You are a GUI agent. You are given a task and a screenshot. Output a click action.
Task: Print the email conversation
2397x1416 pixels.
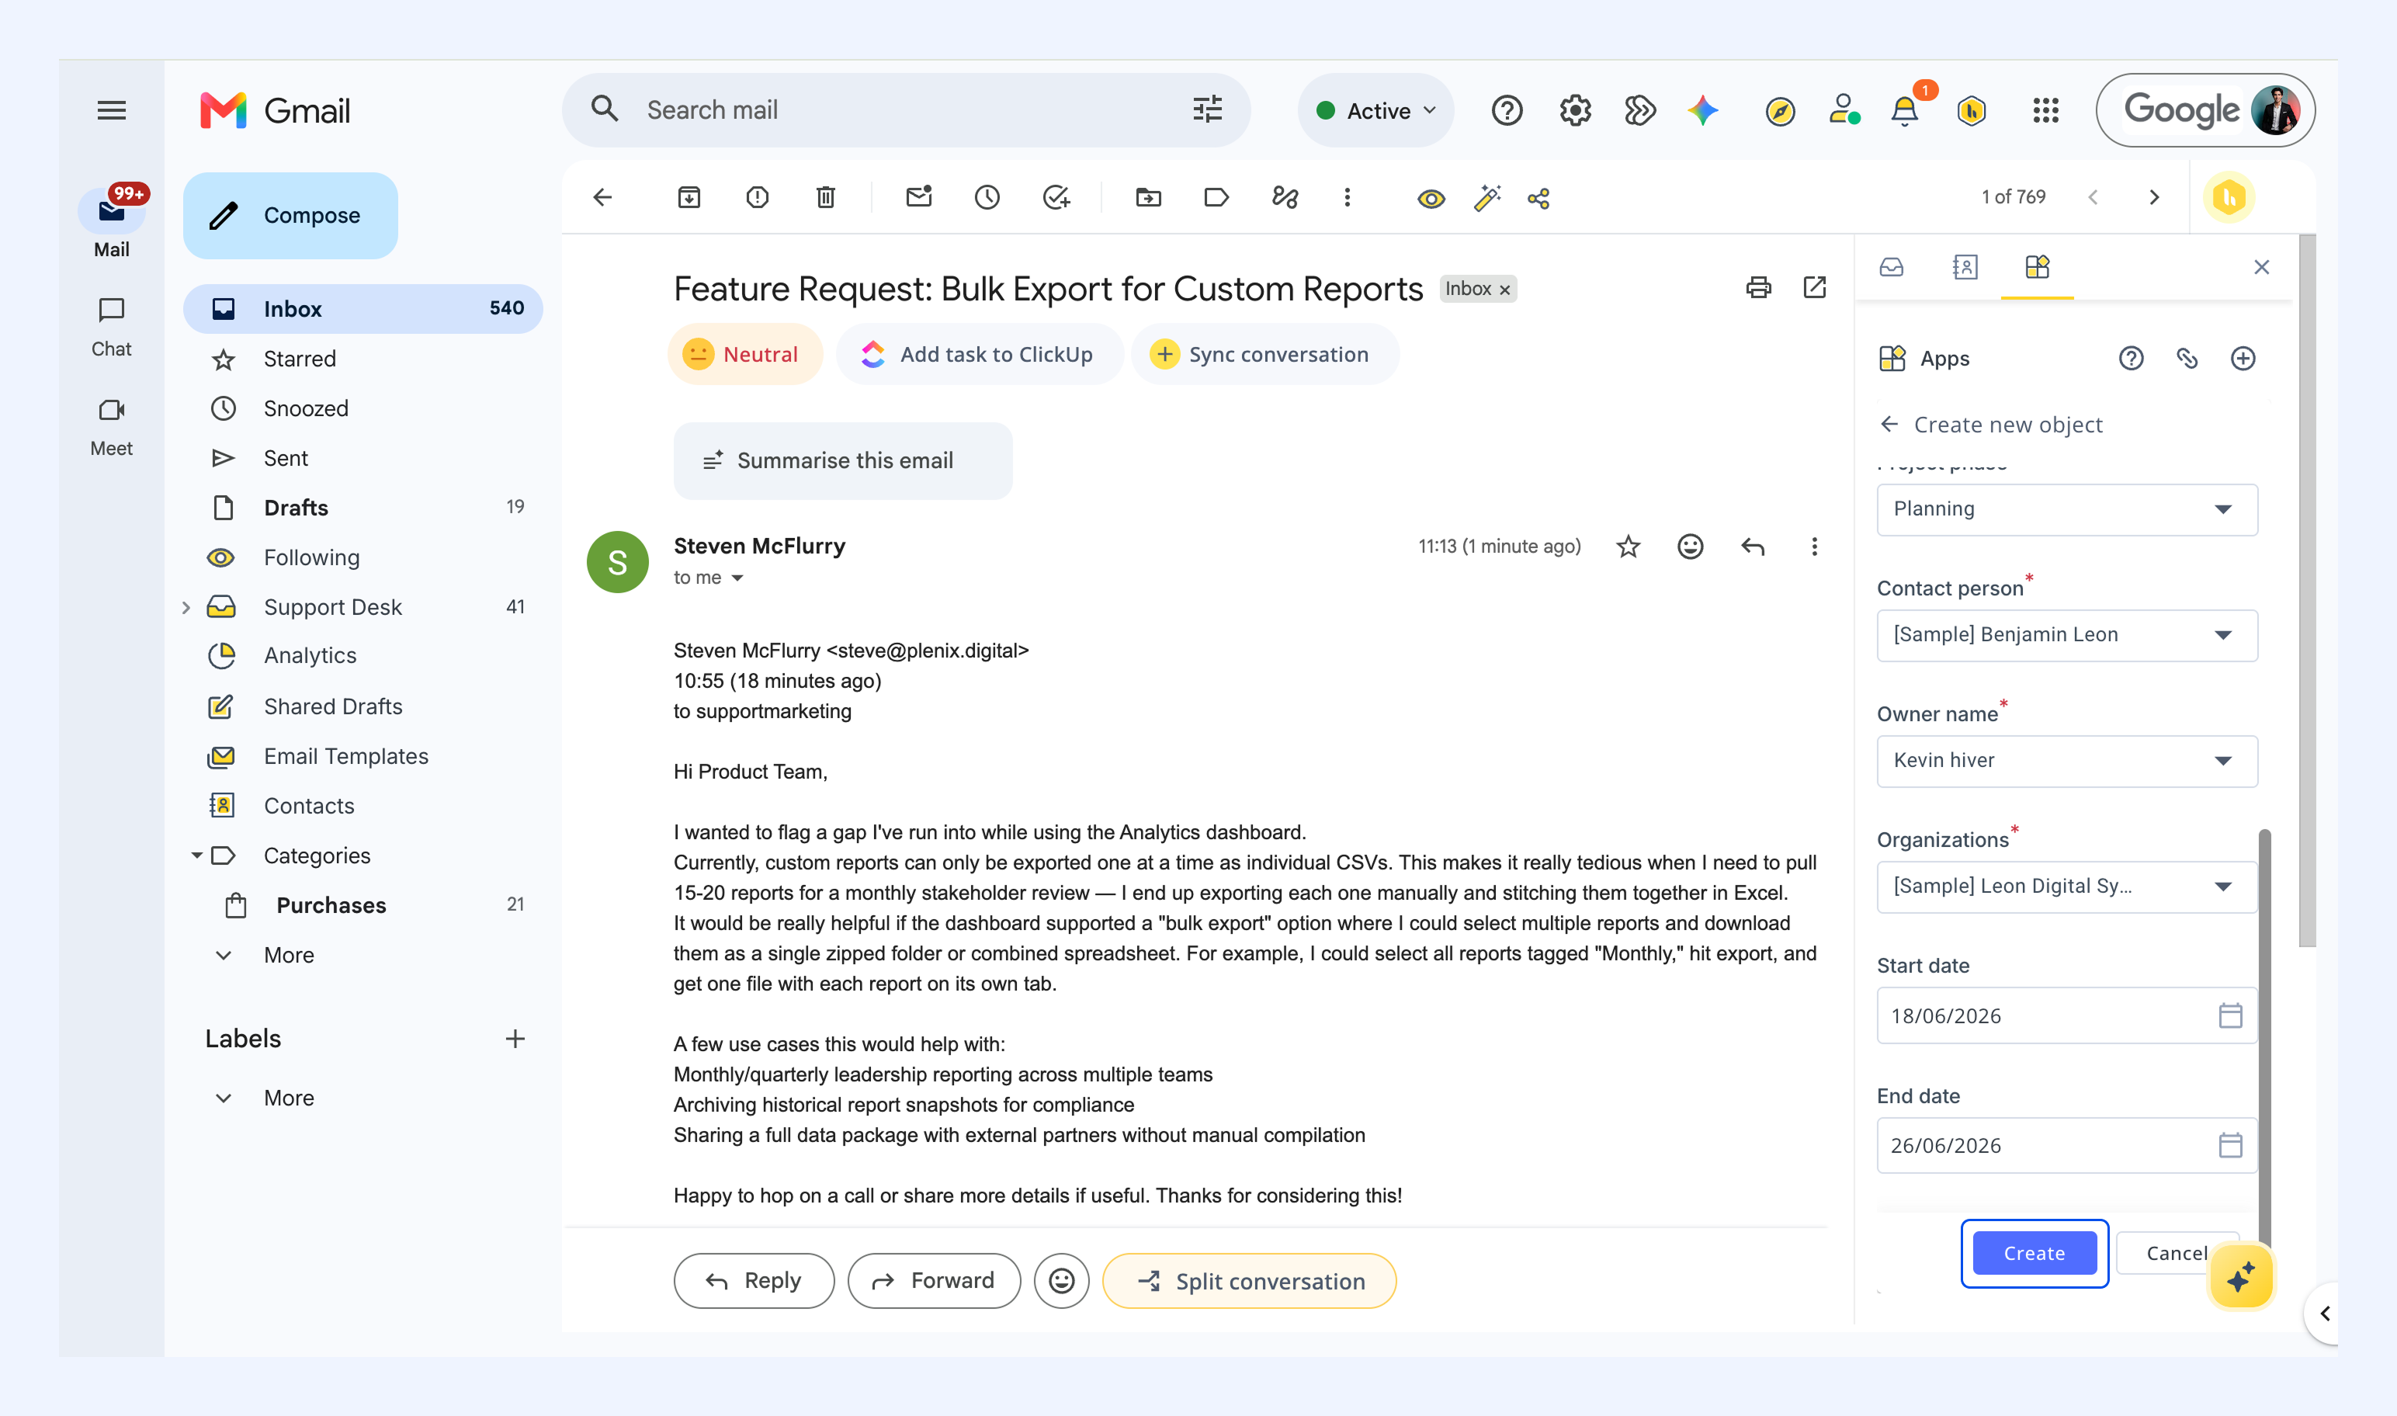(x=1758, y=287)
